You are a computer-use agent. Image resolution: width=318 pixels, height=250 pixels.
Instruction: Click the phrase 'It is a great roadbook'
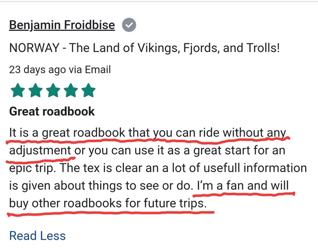click(x=67, y=133)
